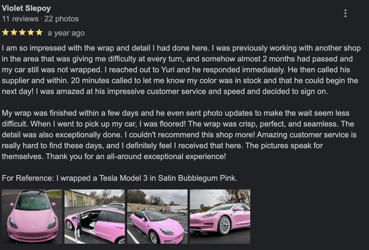The image size is (369, 250).
Task: Open the third photo of Tesla in parking lot
Action: 157,216
